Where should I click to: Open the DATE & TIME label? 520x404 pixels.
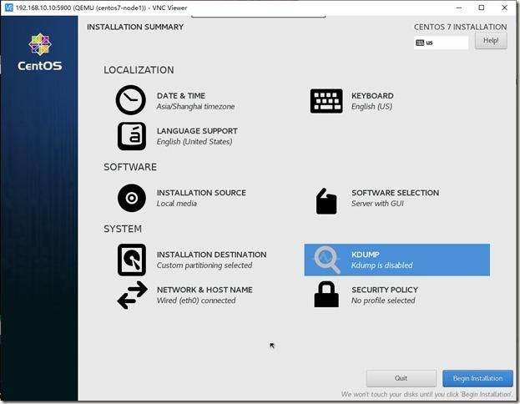(181, 96)
